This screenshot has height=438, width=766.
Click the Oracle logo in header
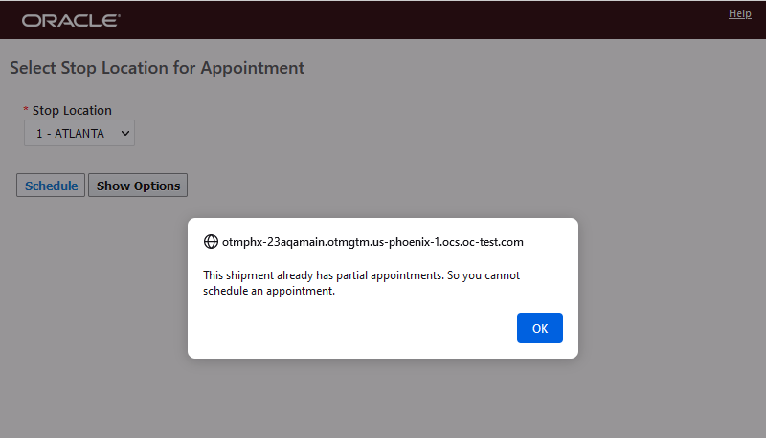point(71,20)
